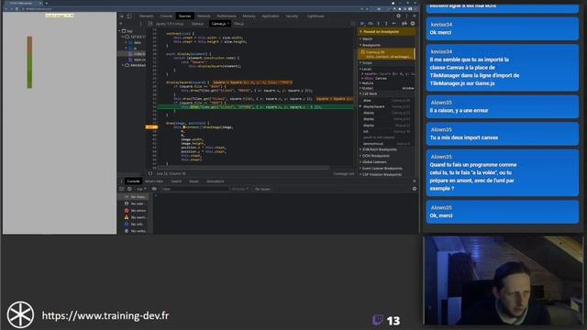The height and width of the screenshot is (330, 587).
Task: Step into next function call
Action: (x=379, y=24)
